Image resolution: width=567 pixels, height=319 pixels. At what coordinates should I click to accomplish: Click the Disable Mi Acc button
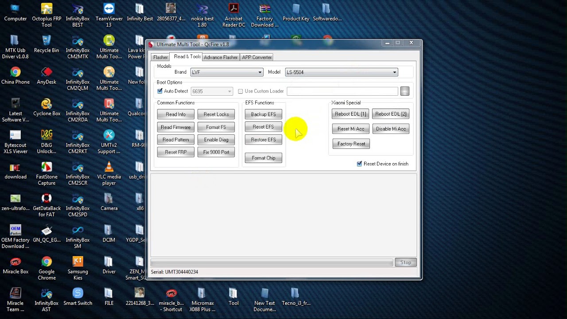[x=391, y=129]
